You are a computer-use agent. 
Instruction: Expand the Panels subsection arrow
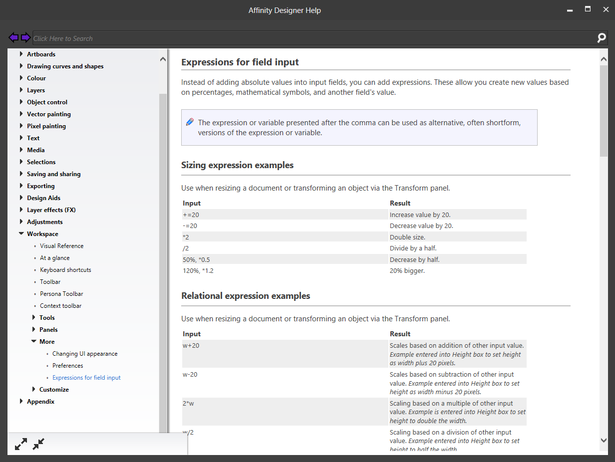pyautogui.click(x=33, y=329)
